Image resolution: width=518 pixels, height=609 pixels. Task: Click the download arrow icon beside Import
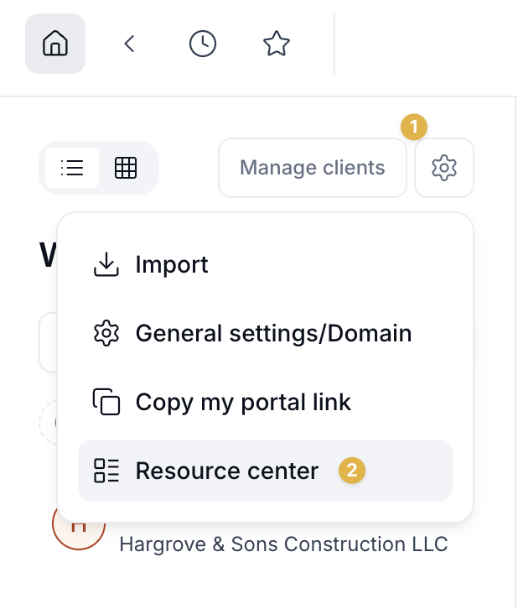tap(106, 264)
